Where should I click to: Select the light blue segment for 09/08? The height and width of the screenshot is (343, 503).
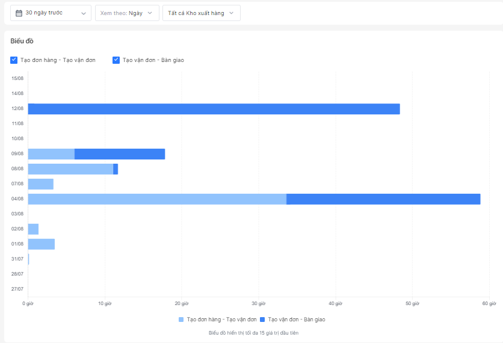click(x=51, y=154)
